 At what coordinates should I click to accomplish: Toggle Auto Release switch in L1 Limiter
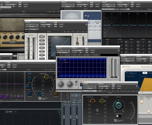119,116
